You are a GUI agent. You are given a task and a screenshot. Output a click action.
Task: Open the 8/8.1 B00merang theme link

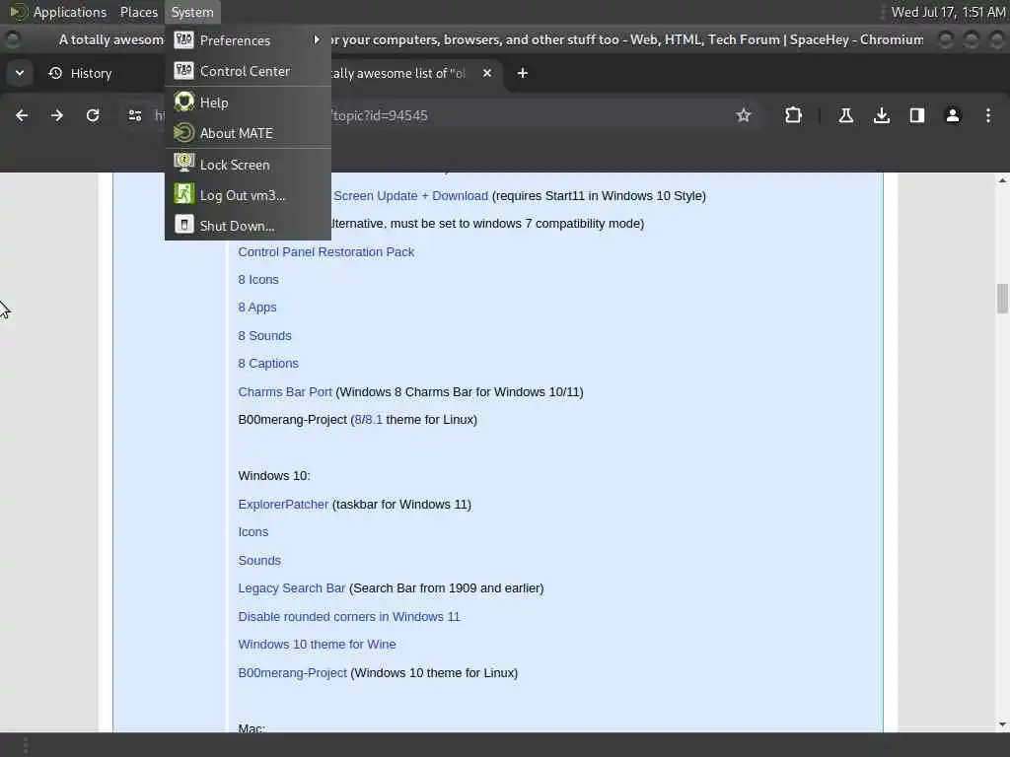click(369, 420)
